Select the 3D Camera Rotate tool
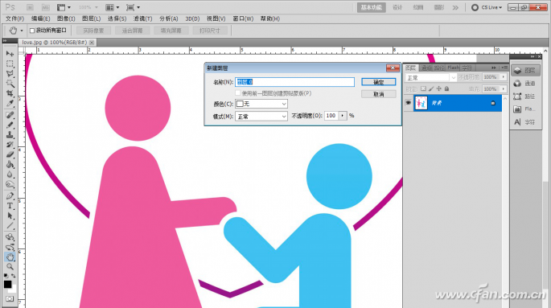Viewport: 551px width, 308px height. 10,247
